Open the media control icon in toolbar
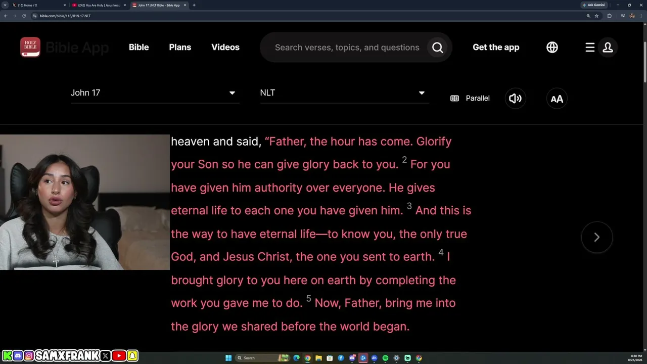Viewport: 647px width, 364px height. point(623,16)
